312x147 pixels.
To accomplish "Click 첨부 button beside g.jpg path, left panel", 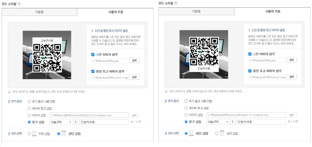I will point(134,60).
